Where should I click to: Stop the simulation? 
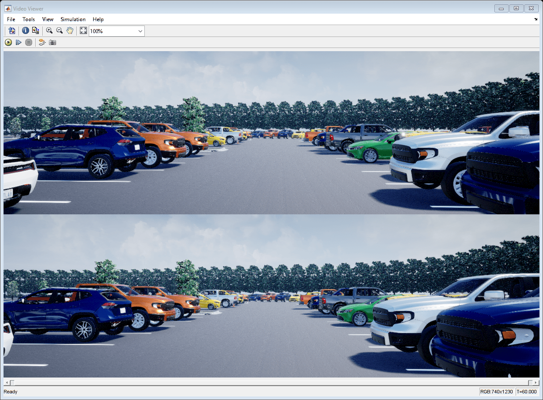(x=29, y=42)
